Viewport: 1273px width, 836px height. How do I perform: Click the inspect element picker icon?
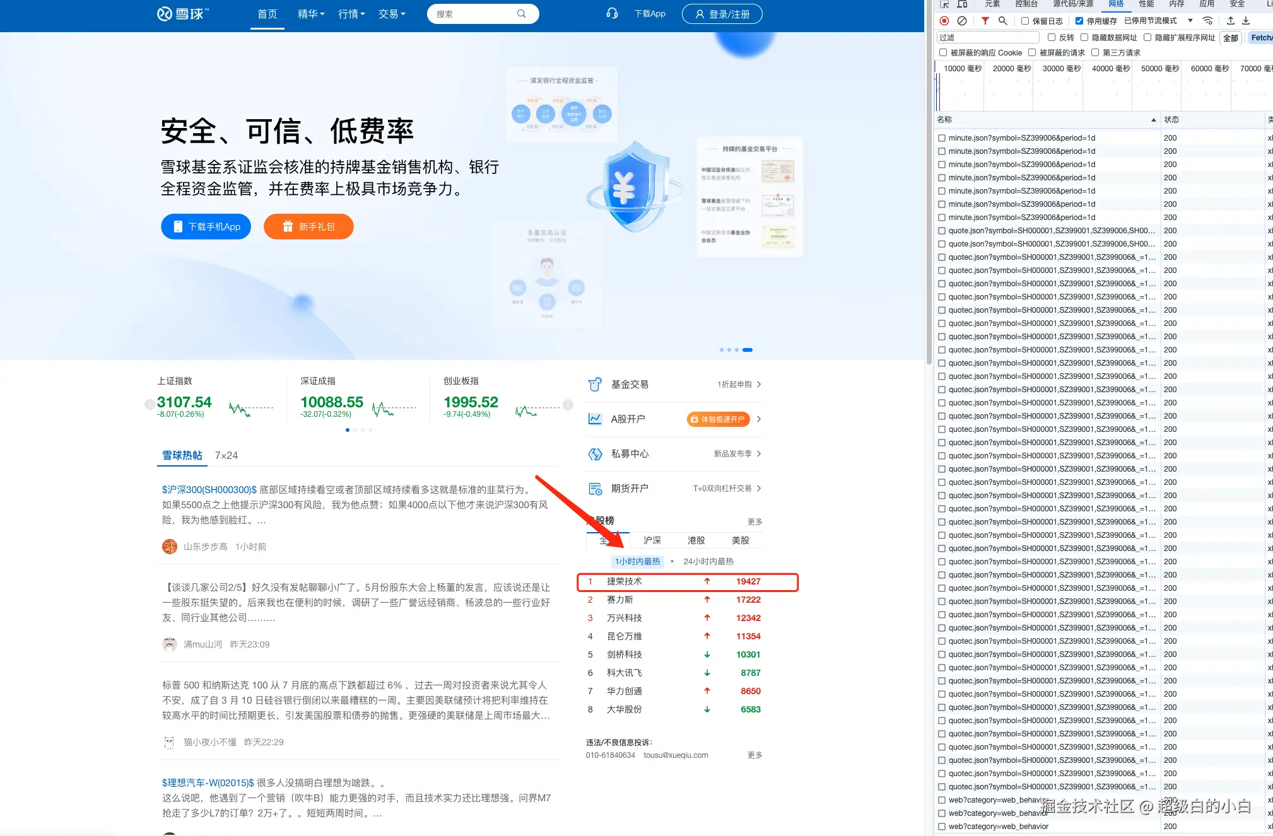click(x=944, y=4)
